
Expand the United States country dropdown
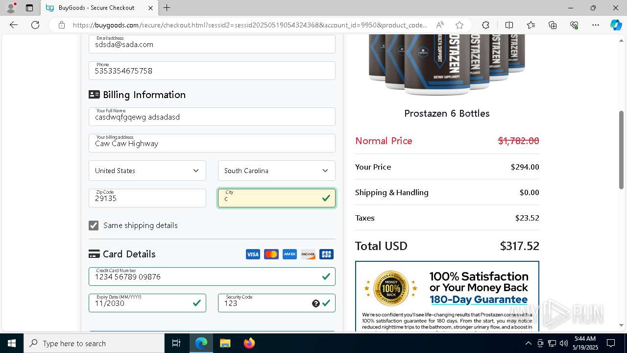coord(147,171)
